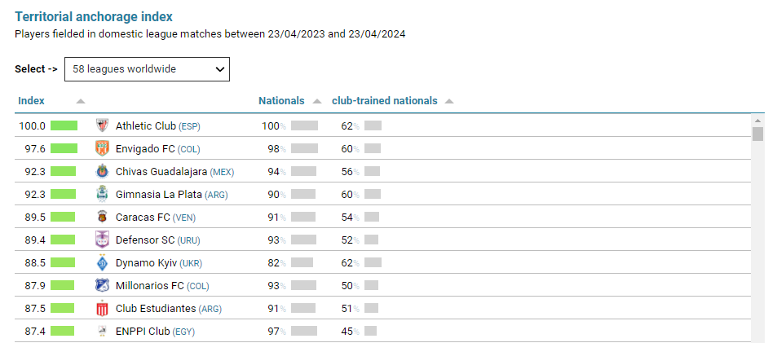Click the club-trained nationals column header
This screenshot has width=777, height=343.
coord(384,101)
